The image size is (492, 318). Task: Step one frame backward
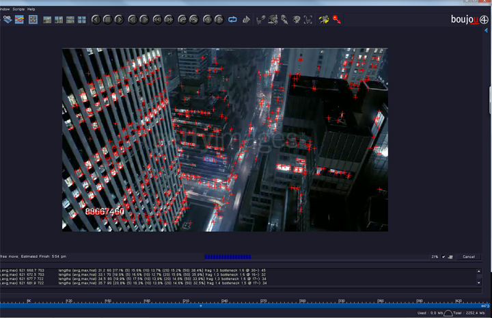(133, 20)
